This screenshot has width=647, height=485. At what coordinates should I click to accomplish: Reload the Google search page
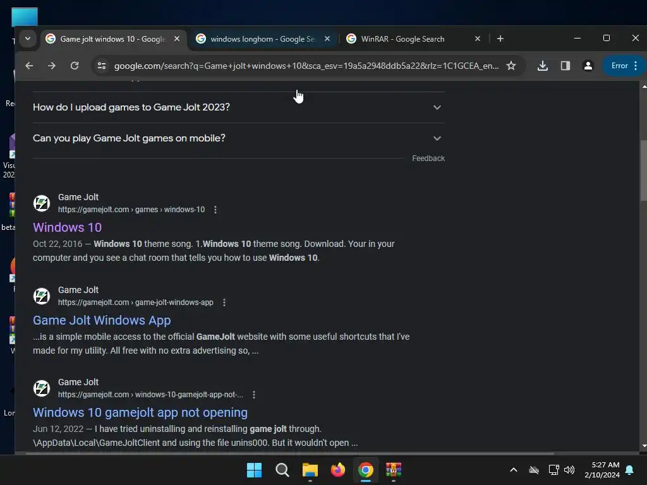(75, 66)
